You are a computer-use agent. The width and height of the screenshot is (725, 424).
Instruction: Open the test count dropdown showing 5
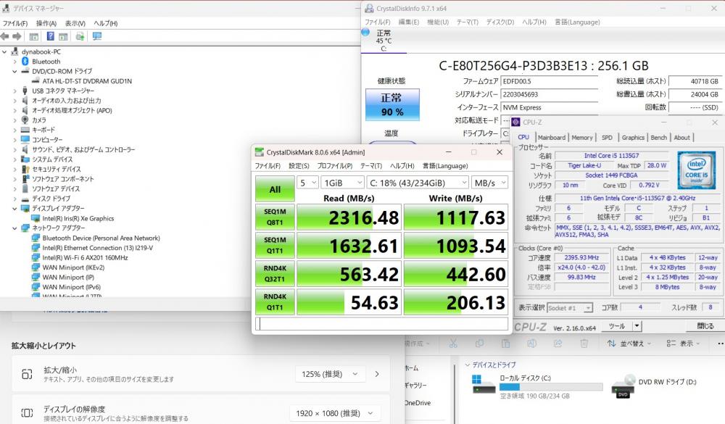click(307, 183)
